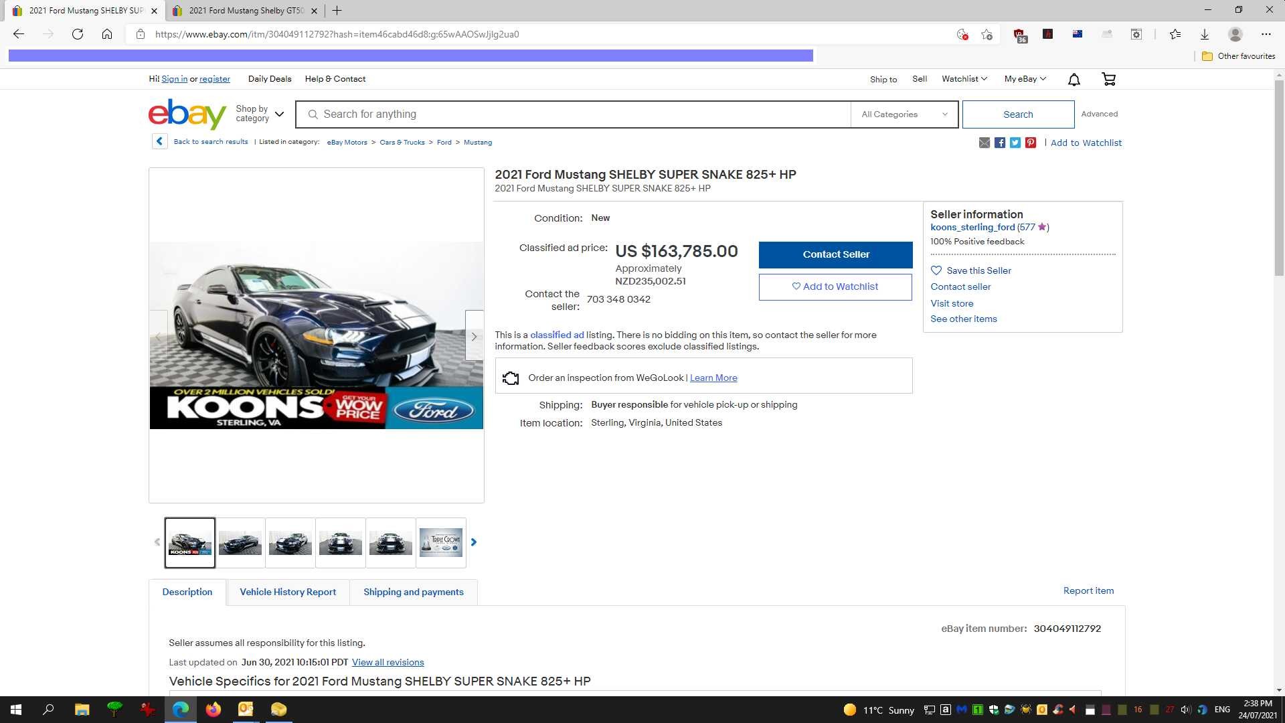
Task: Open a new browser tab
Action: [337, 11]
